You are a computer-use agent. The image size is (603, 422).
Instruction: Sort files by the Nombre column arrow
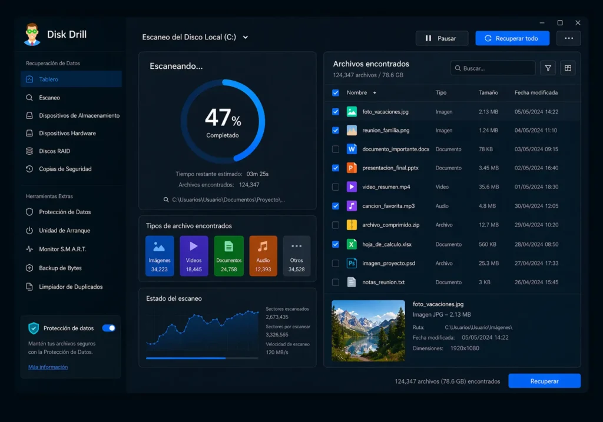[x=375, y=93]
